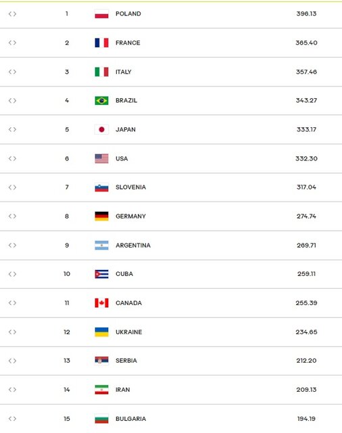Expand the Poland row arrows
Viewport: 342px width, 433px height.
pos(12,14)
